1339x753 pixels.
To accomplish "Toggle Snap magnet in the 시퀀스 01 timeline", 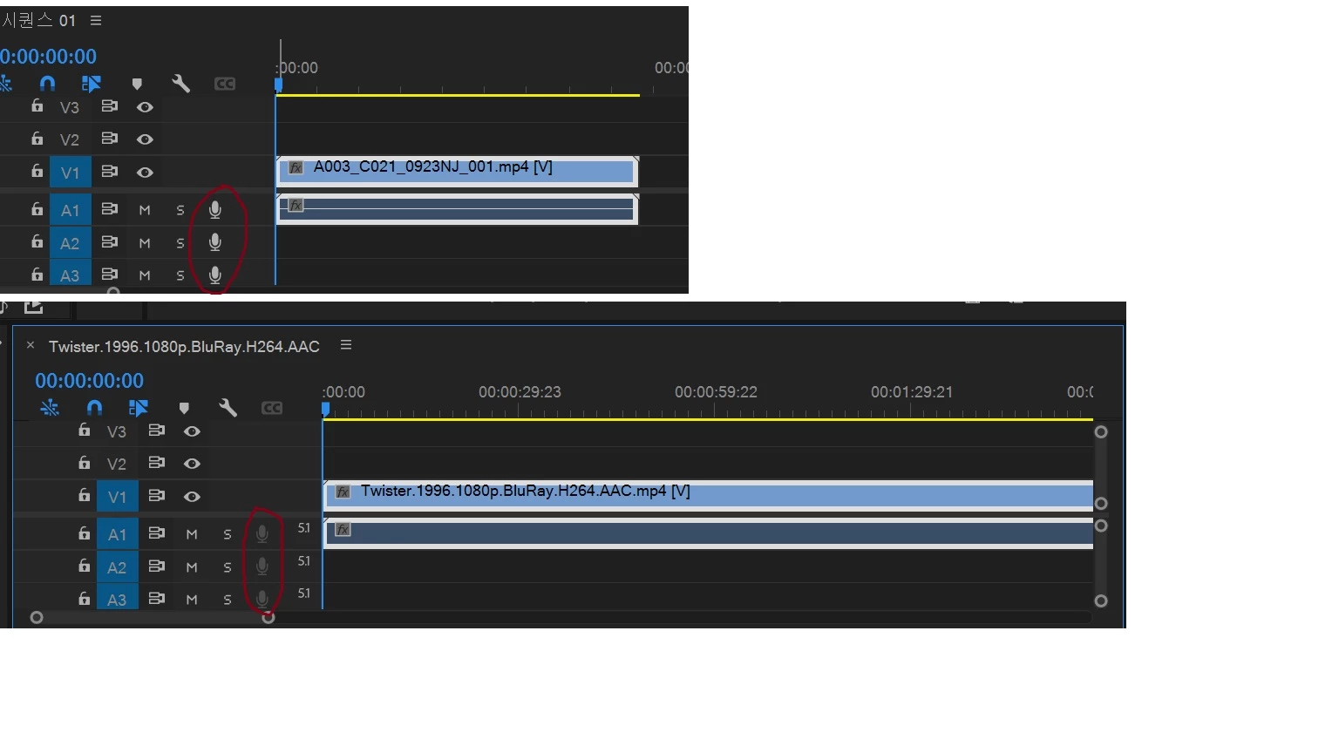I will [48, 84].
